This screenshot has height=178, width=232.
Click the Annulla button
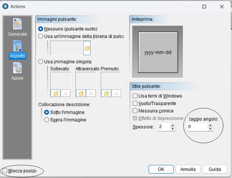pos(188,169)
